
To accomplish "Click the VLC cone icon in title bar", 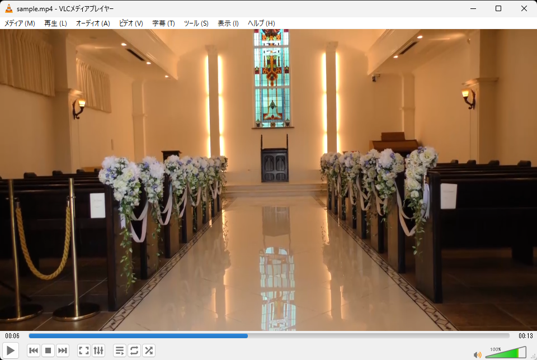I will pos(9,8).
